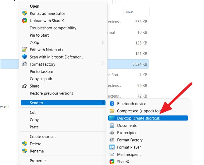Click the Fax recipient icon
The width and height of the screenshot is (204, 165).
(x=112, y=133)
